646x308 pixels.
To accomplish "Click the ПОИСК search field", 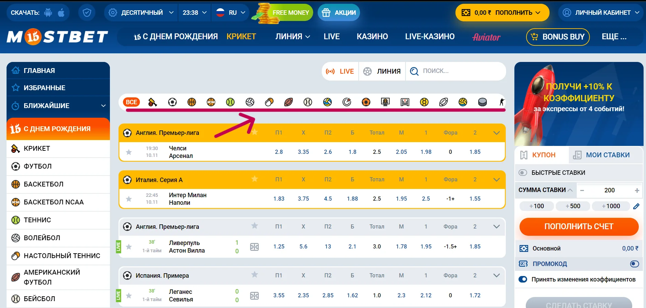I will click(x=455, y=71).
